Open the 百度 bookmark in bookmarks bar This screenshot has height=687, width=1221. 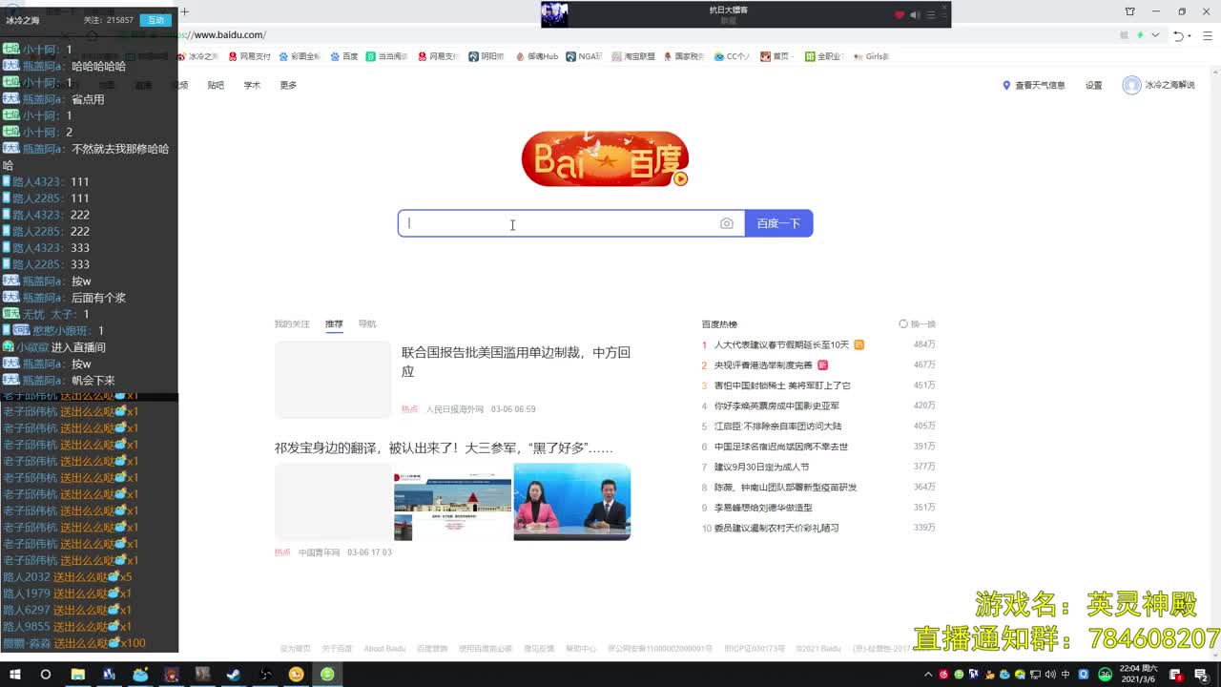tap(344, 56)
